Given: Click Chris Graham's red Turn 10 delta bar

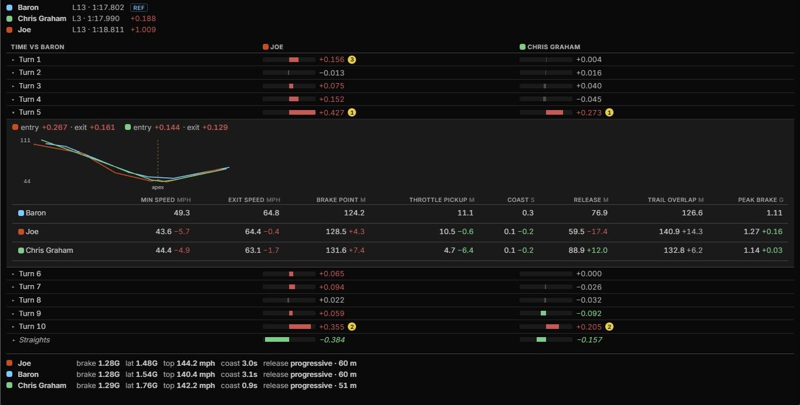Looking at the screenshot, I should click(x=552, y=327).
